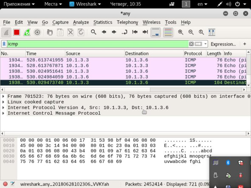This screenshot has width=251, height=188.
Task: Go to the first packet
Action: click(x=135, y=32)
